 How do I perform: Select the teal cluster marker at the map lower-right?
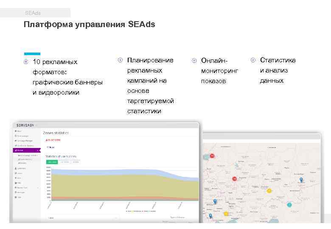coord(289,204)
